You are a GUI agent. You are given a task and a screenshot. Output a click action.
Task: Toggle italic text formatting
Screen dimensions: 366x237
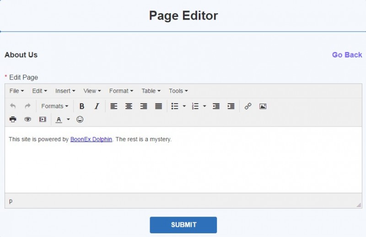(97, 106)
